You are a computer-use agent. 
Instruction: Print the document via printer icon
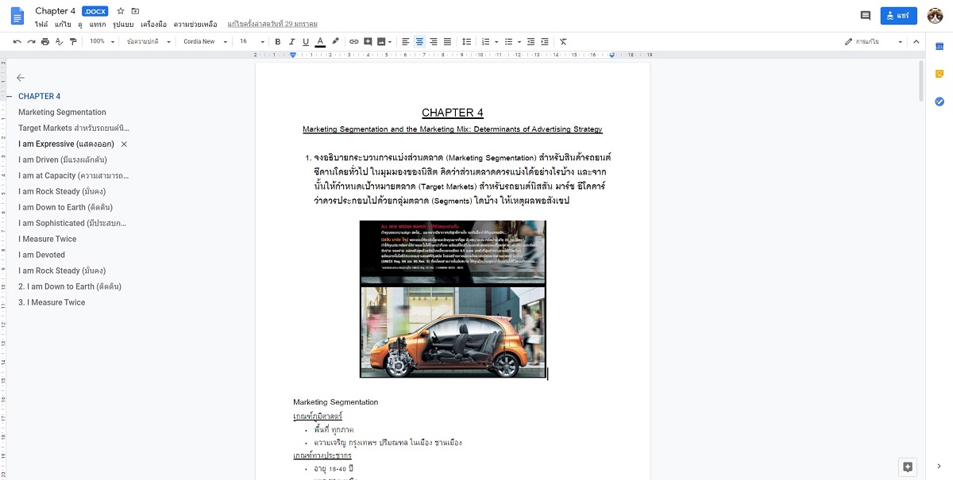coord(44,41)
